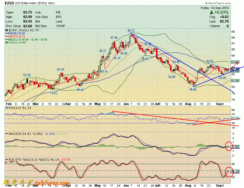Image resolution: width=244 pixels, height=188 pixels.
Task: Click the 80.08 August low label
Action: tap(193, 89)
